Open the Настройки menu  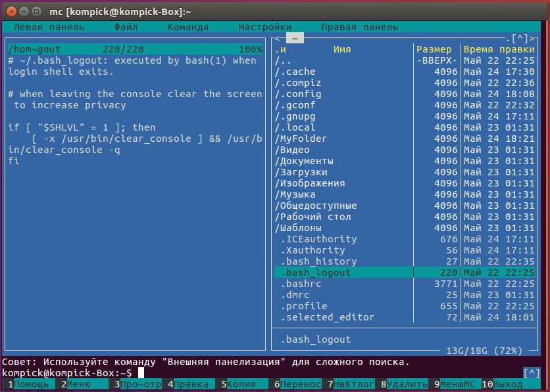click(x=264, y=27)
